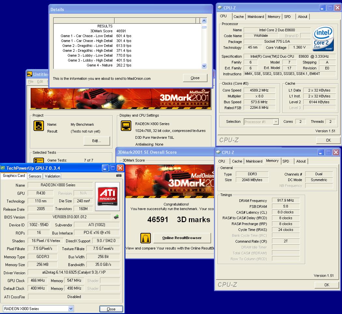Viewport: 342px width, 314px height.
Task: Open the File menu in 3DMark window
Action: click(x=31, y=81)
